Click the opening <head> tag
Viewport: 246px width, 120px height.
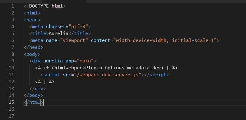pos(32,20)
